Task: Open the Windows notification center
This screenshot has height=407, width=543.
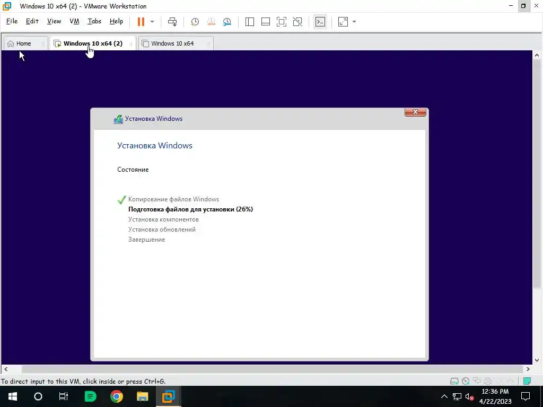Action: 526,396
